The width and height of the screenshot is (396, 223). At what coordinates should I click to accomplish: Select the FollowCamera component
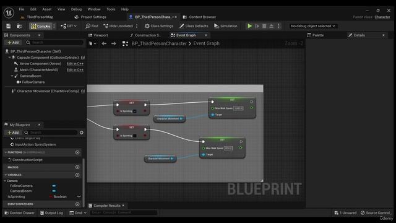33,82
